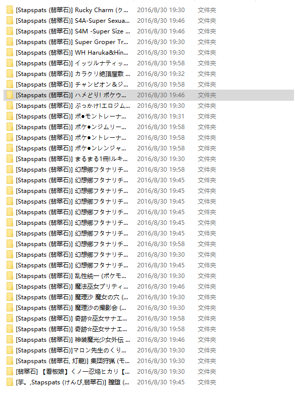Click 文件夹 type label in Rucky Charm row
The height and width of the screenshot is (396, 295).
tap(206, 10)
